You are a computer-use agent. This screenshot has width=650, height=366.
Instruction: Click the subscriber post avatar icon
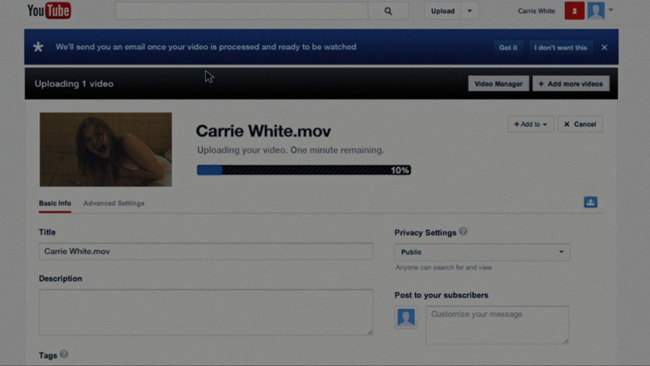click(406, 317)
